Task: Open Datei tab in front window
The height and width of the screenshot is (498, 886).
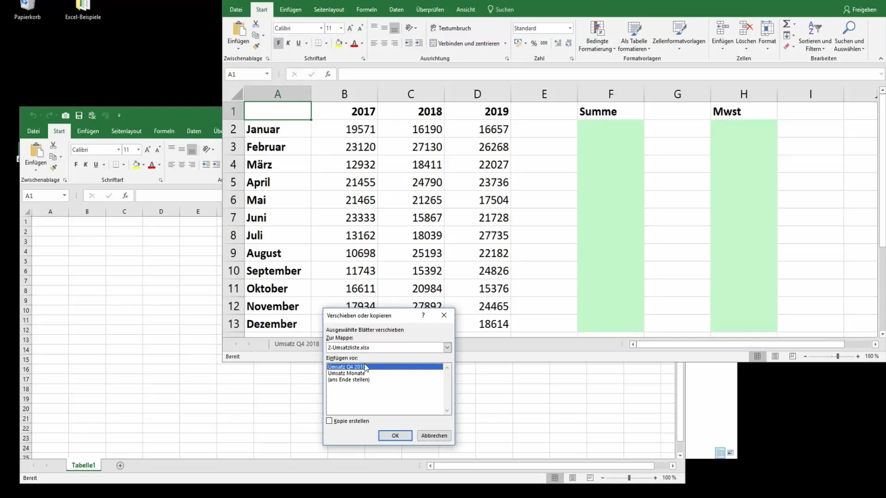Action: (x=236, y=9)
